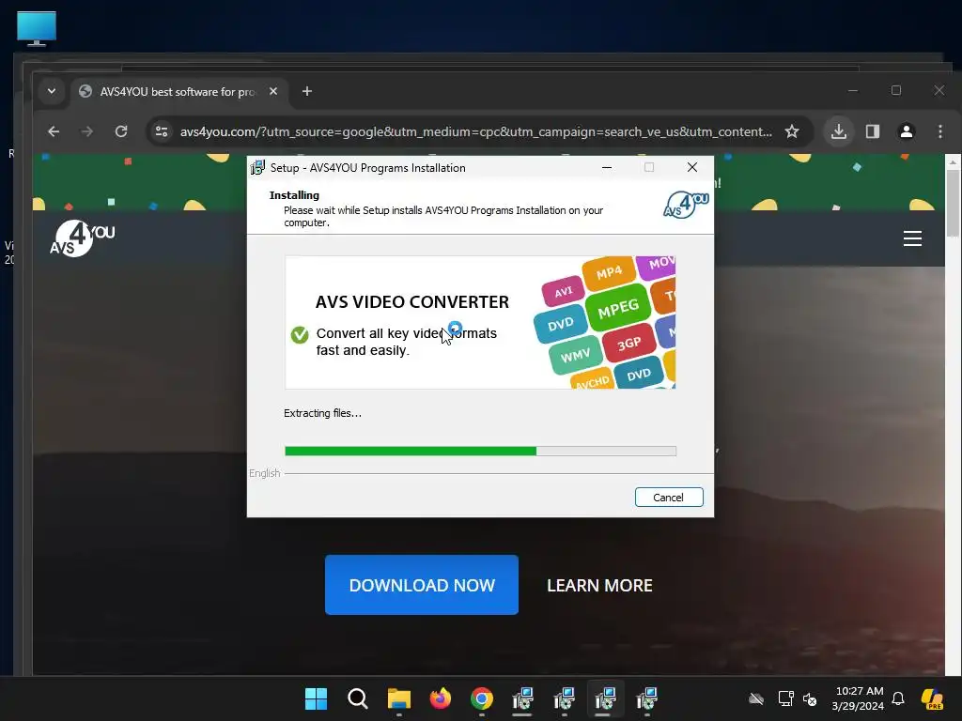Go back in the Chrome browser
962x721 pixels.
click(x=54, y=131)
